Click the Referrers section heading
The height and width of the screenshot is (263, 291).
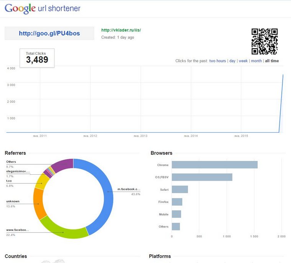(15, 153)
